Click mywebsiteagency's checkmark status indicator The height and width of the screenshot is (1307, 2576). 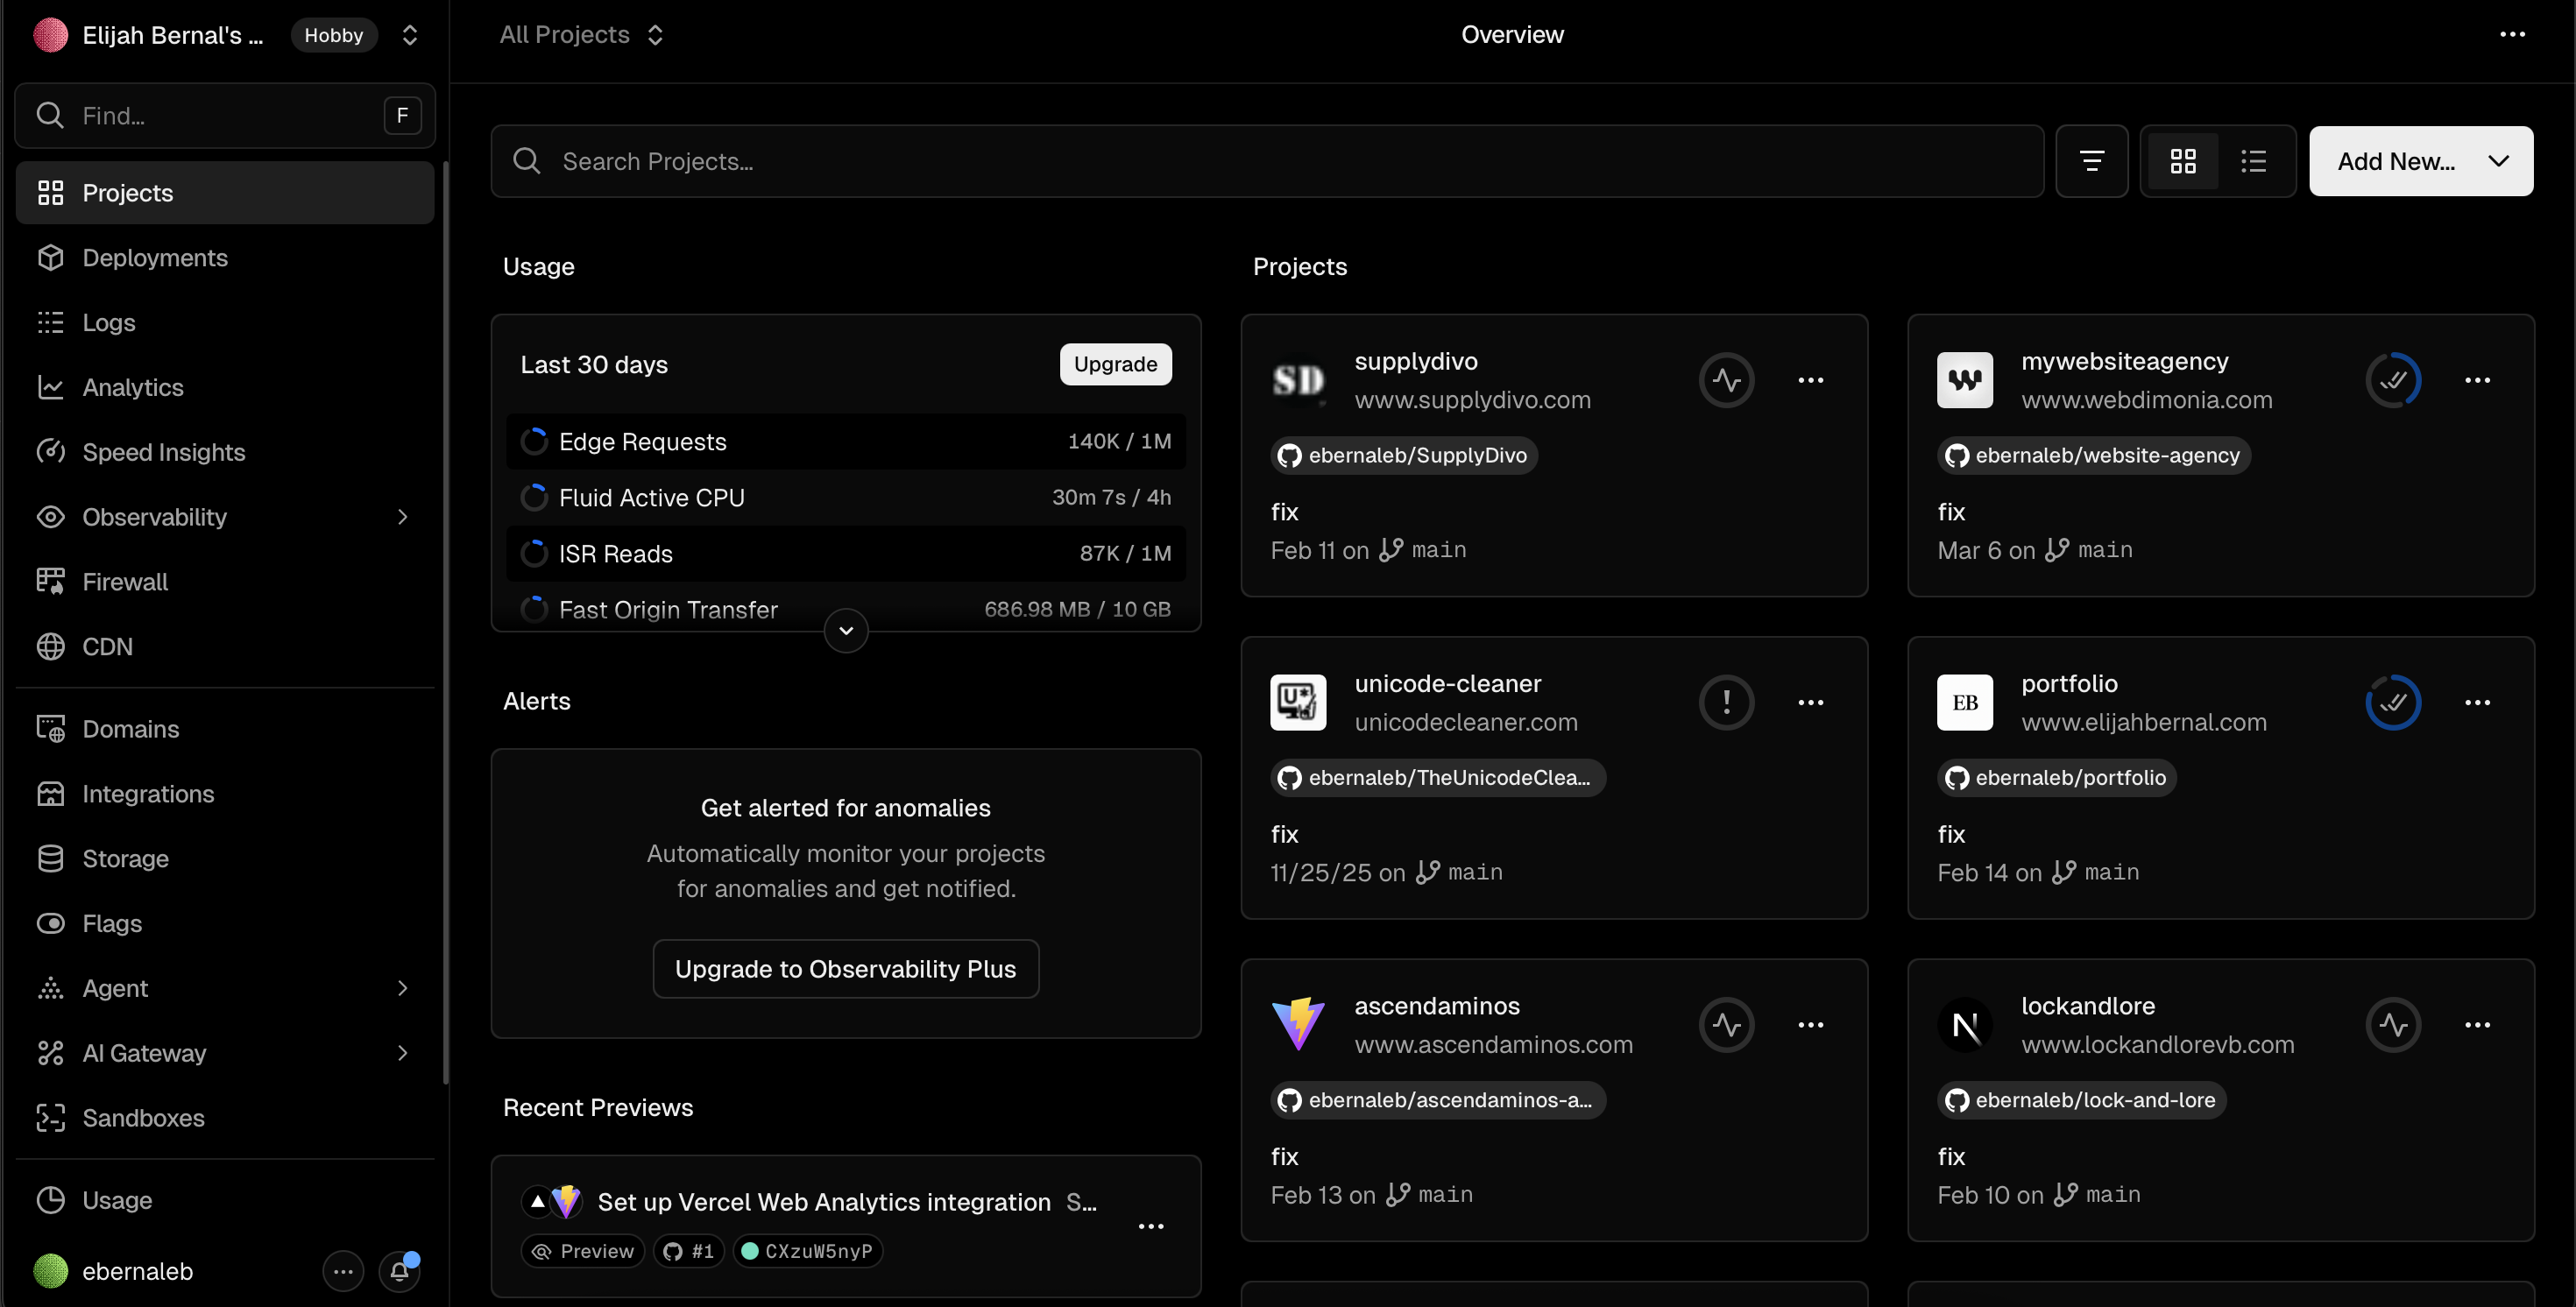point(2392,380)
